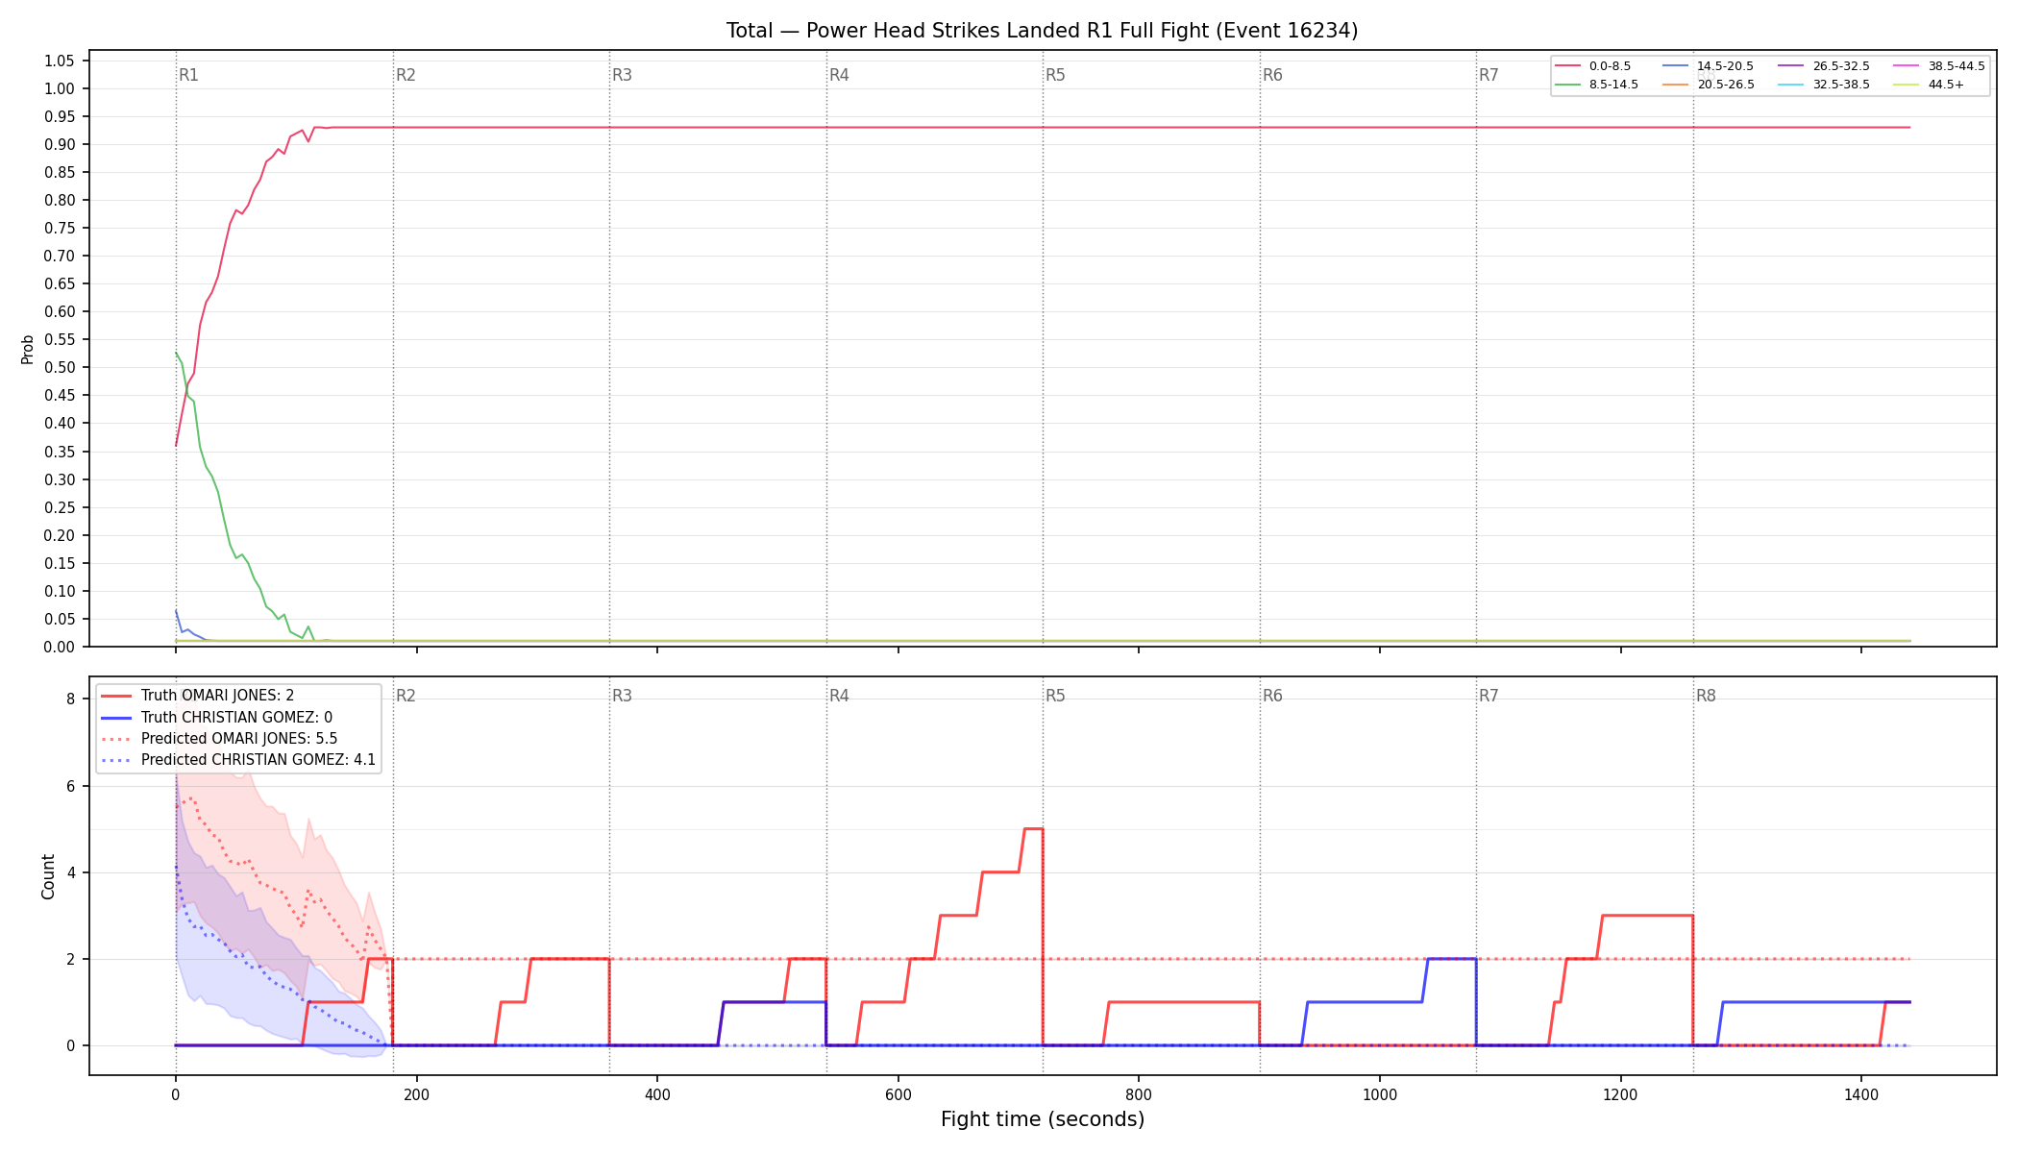Click the R4 round label in the probability chart

(839, 75)
